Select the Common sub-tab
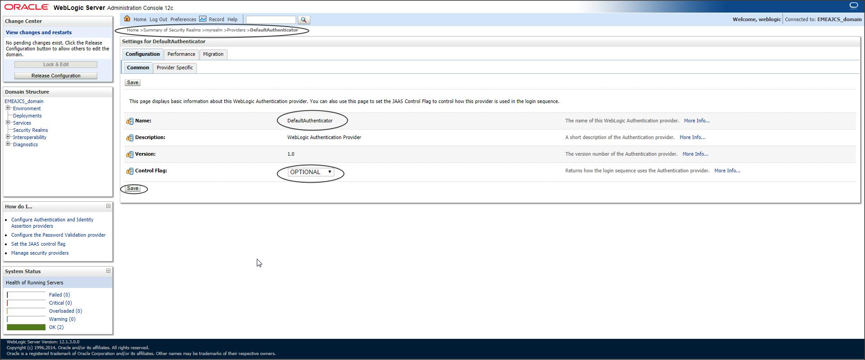865x360 pixels. click(138, 68)
